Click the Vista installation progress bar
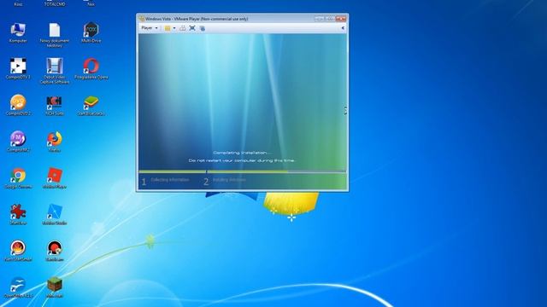 click(242, 171)
